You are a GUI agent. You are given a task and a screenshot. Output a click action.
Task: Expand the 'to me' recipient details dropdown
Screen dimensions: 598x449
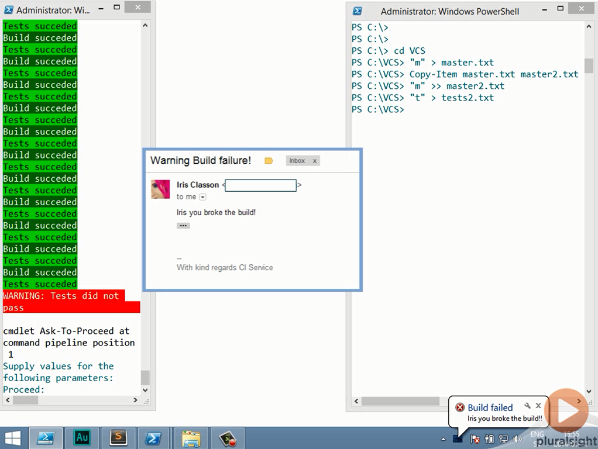[202, 197]
